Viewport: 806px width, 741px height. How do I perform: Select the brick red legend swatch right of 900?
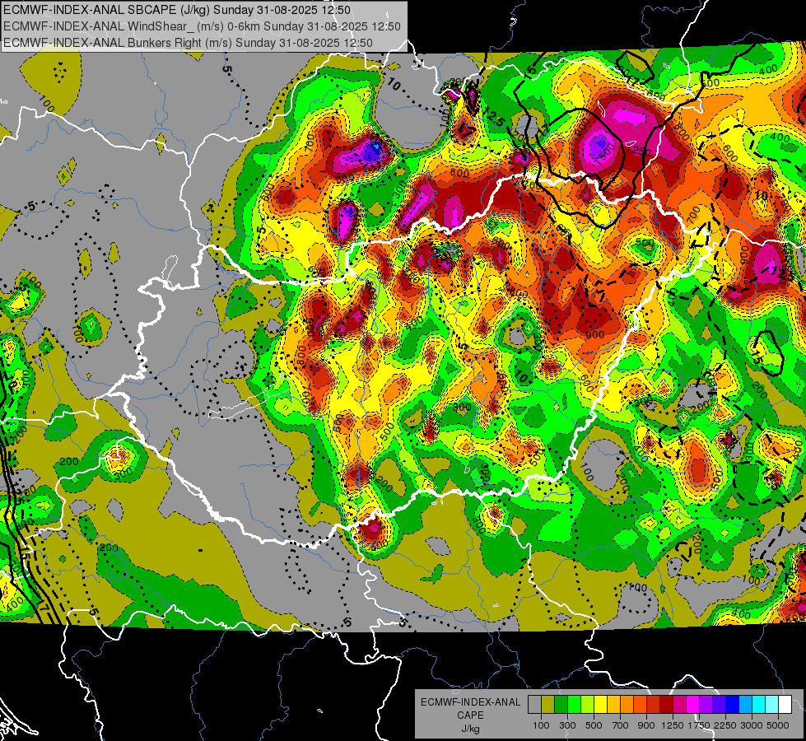654,705
